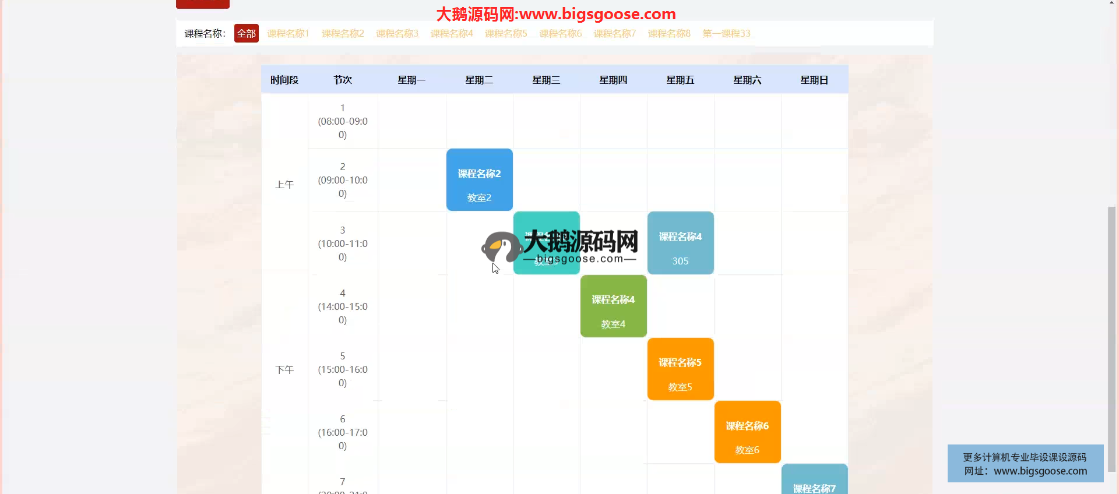Click the 课程名称7 card under 星期日

(x=814, y=481)
